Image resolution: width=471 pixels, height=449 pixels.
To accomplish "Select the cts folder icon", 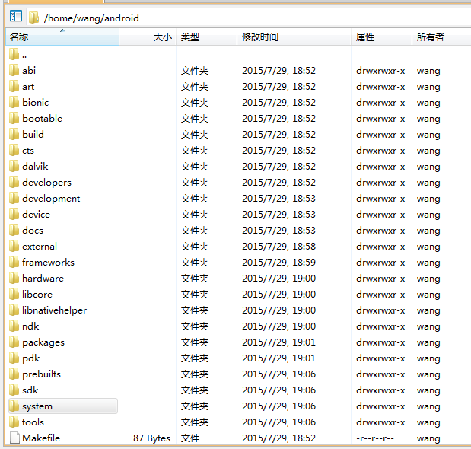I will (14, 150).
